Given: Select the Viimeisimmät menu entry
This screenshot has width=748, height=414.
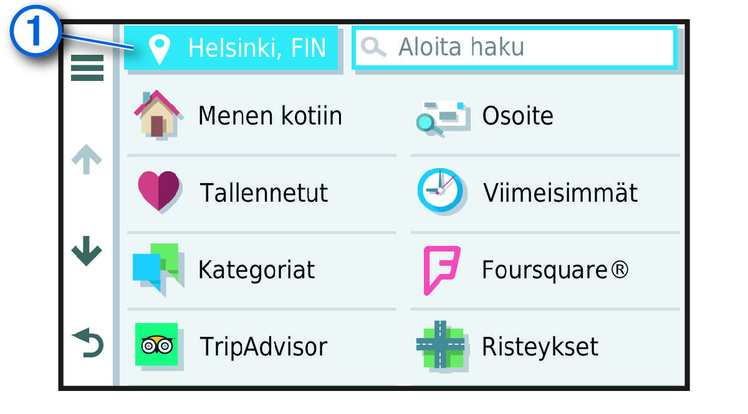Looking at the screenshot, I should point(561,192).
